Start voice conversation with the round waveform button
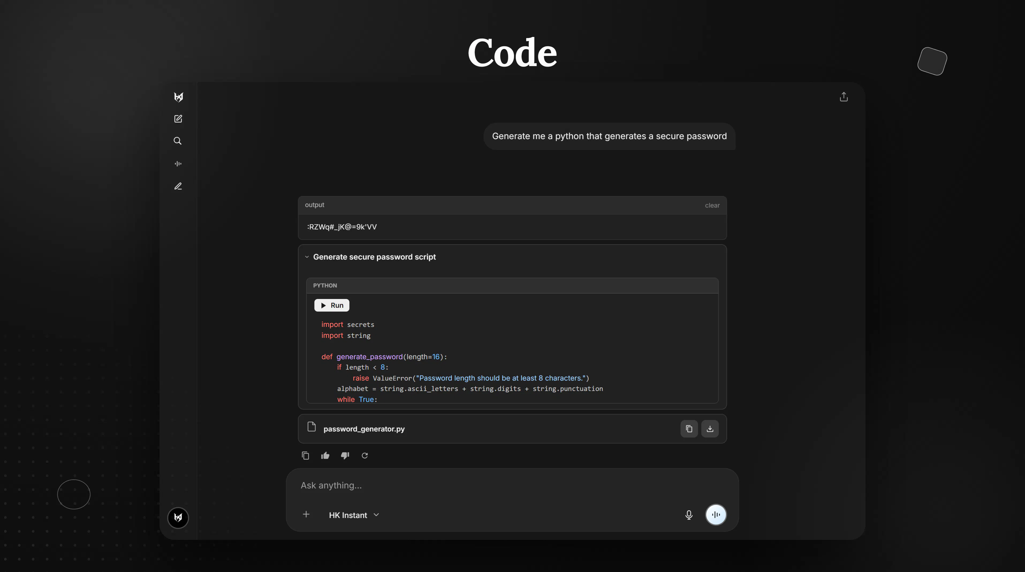 point(715,515)
